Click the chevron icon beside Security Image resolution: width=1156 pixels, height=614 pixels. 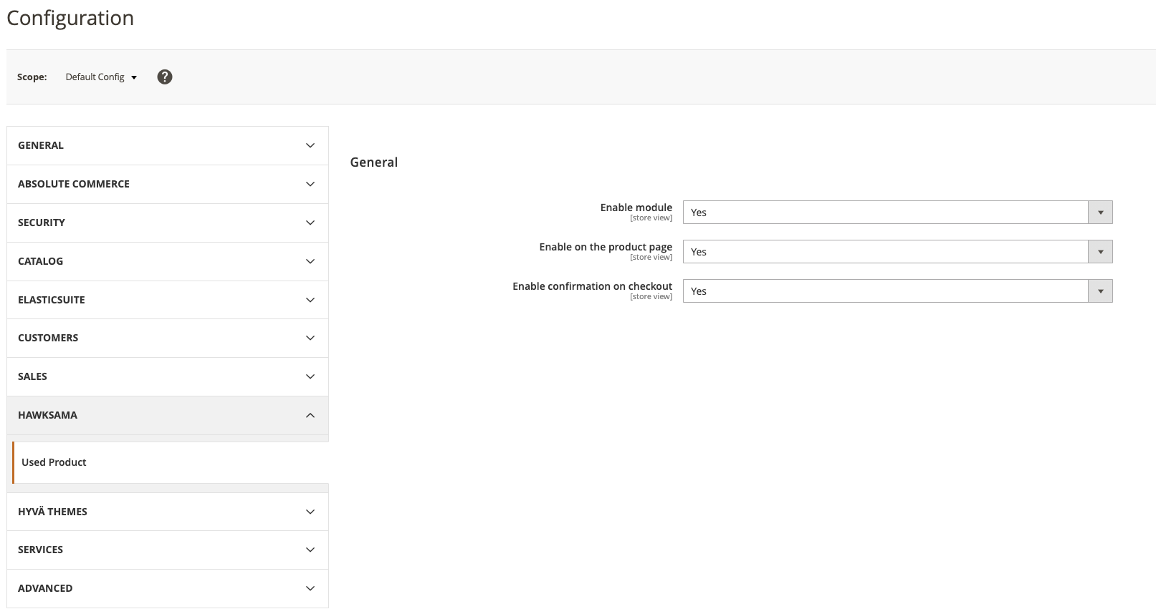[310, 223]
